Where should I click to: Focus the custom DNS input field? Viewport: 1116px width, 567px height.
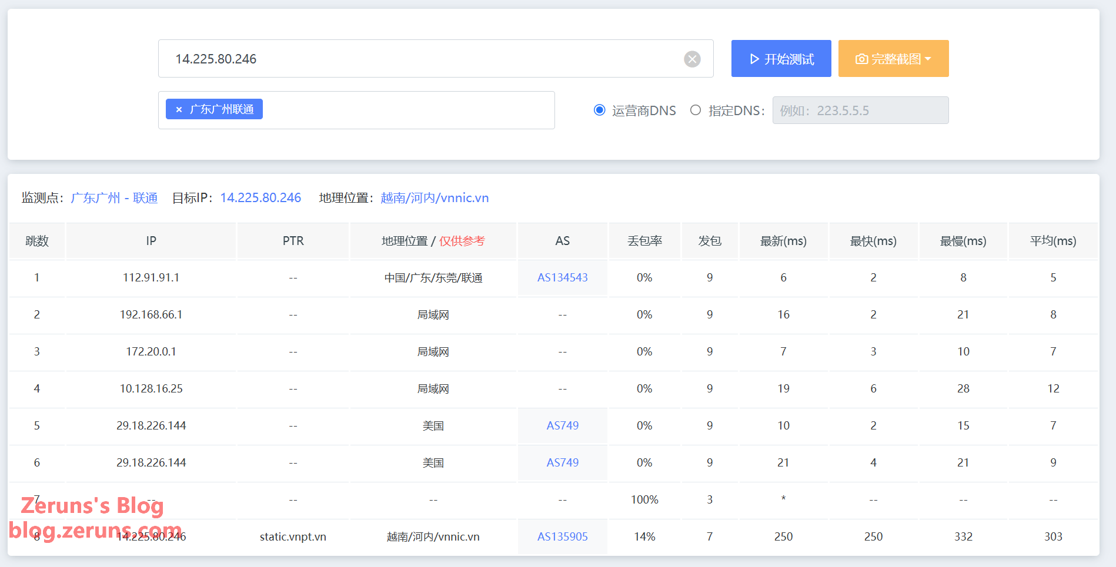coord(860,110)
